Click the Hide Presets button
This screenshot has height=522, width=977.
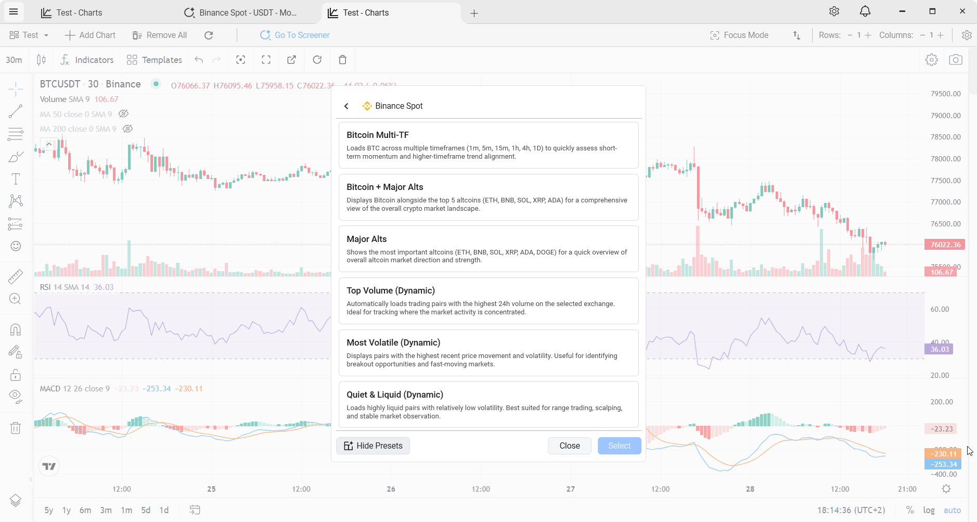(373, 445)
